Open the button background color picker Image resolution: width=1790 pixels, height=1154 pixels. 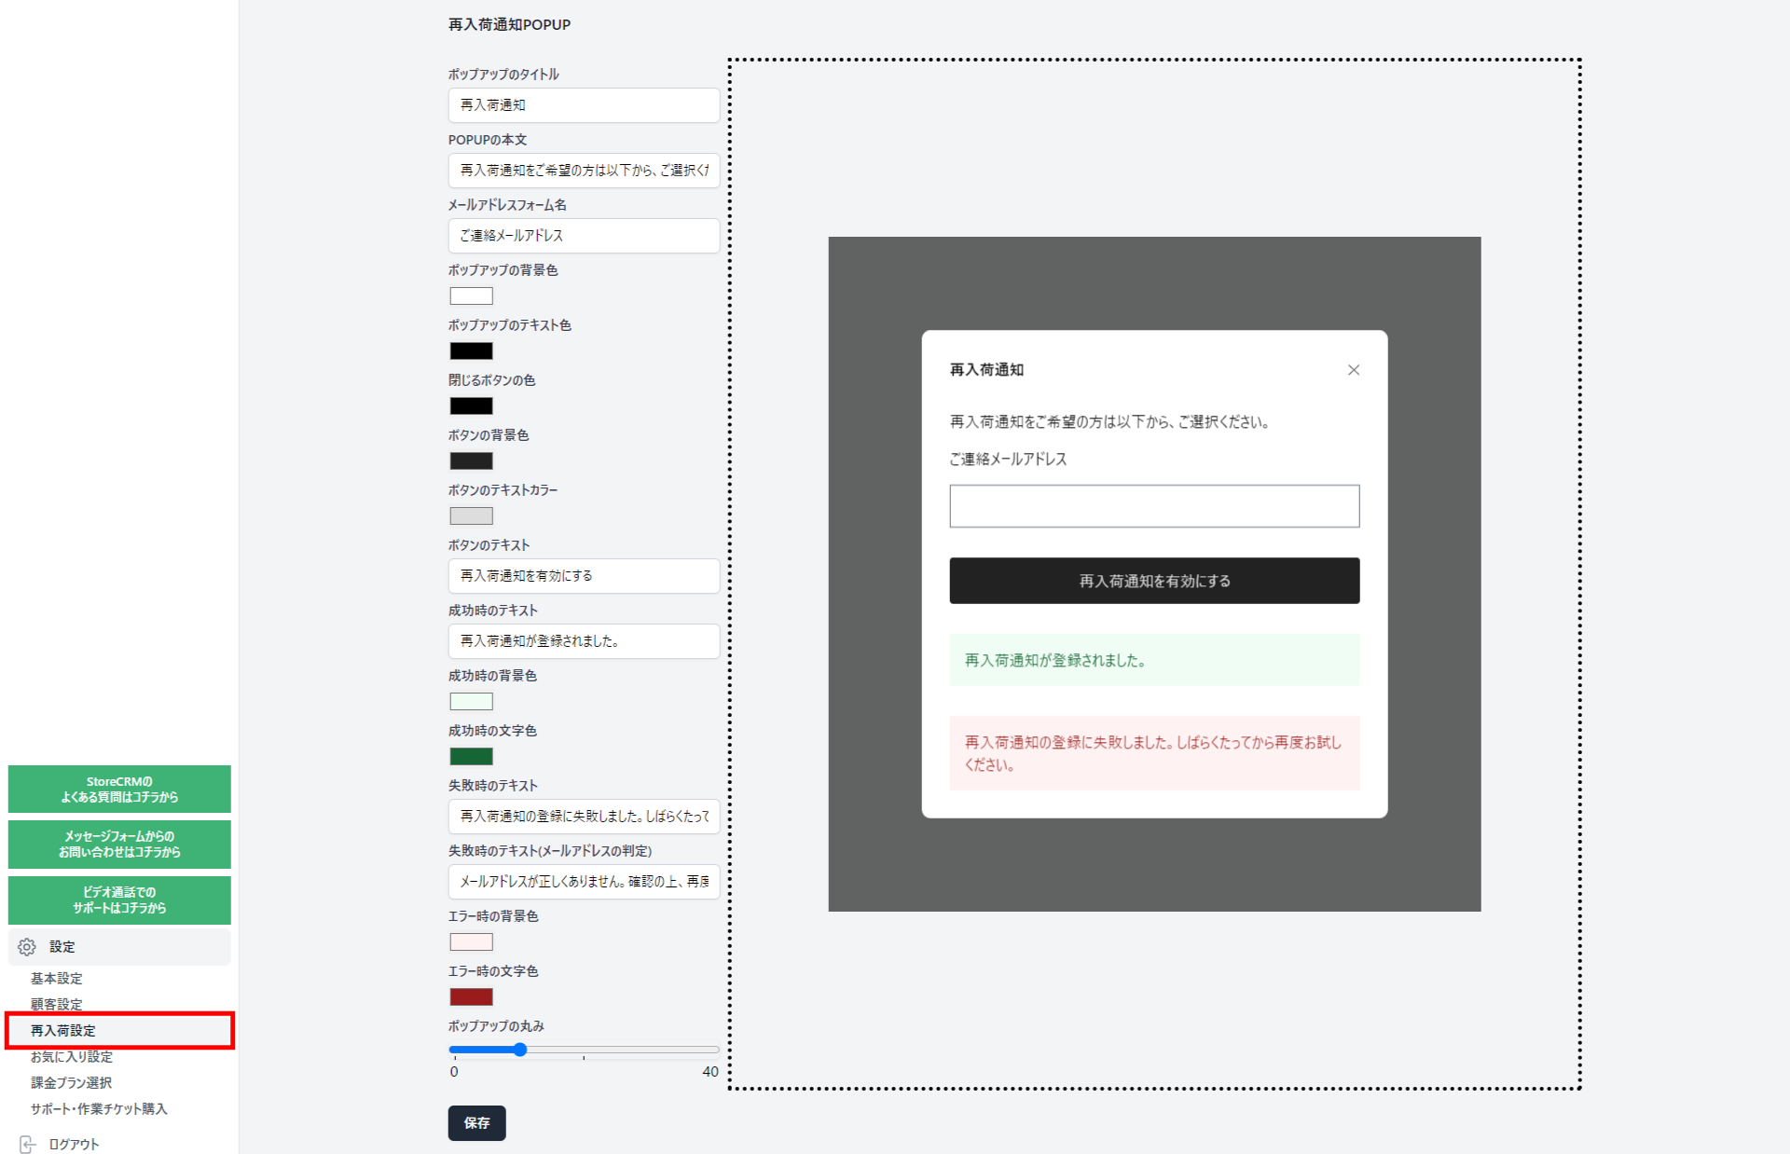click(470, 460)
